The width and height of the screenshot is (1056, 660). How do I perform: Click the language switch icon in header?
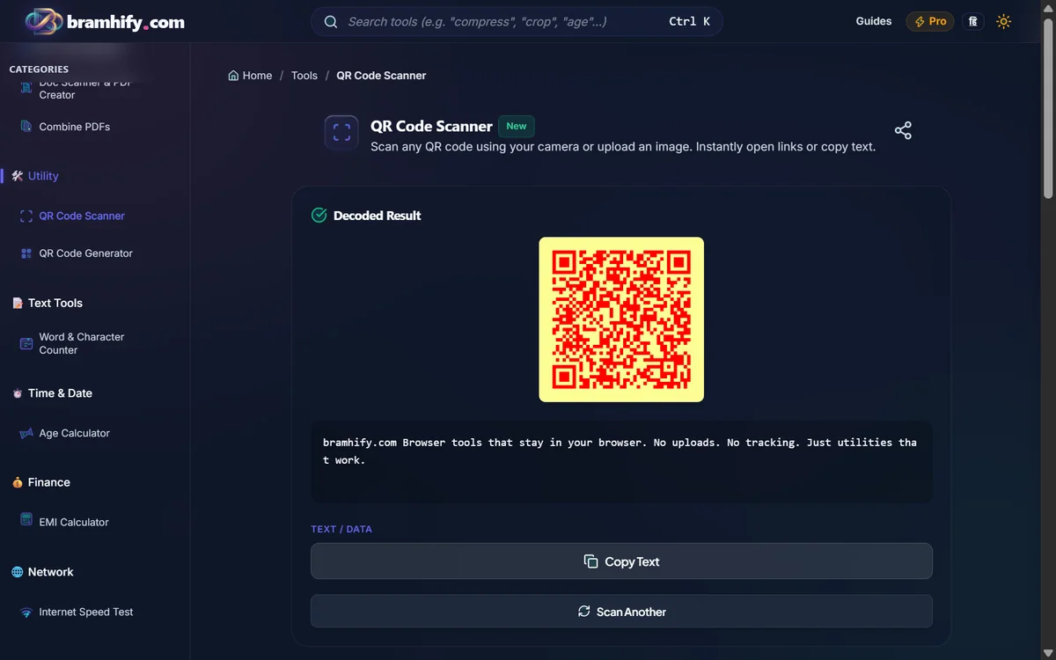point(973,21)
